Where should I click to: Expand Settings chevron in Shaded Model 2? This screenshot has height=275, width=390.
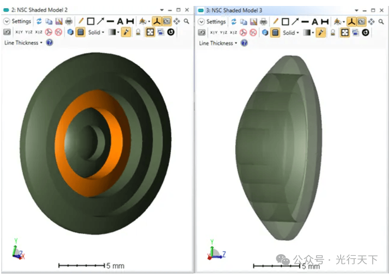7,22
